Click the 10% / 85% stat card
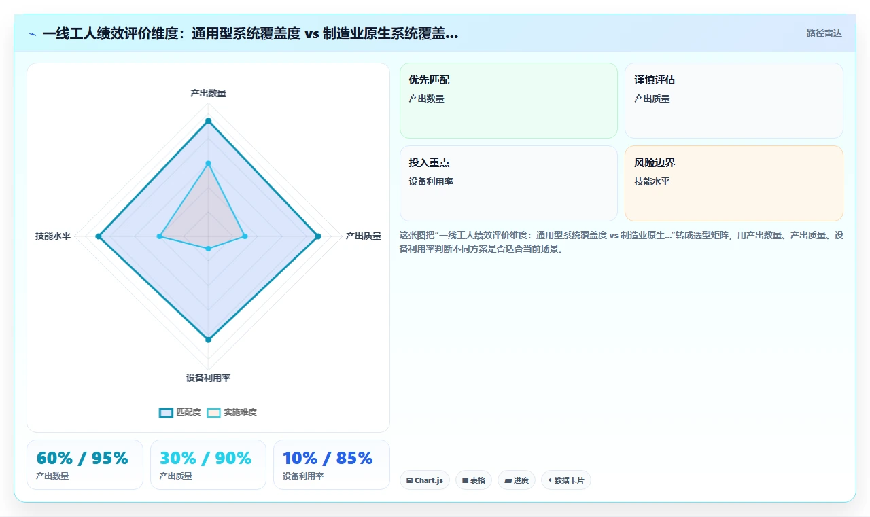Screen dimensions: 870x517 pyautogui.click(x=332, y=465)
